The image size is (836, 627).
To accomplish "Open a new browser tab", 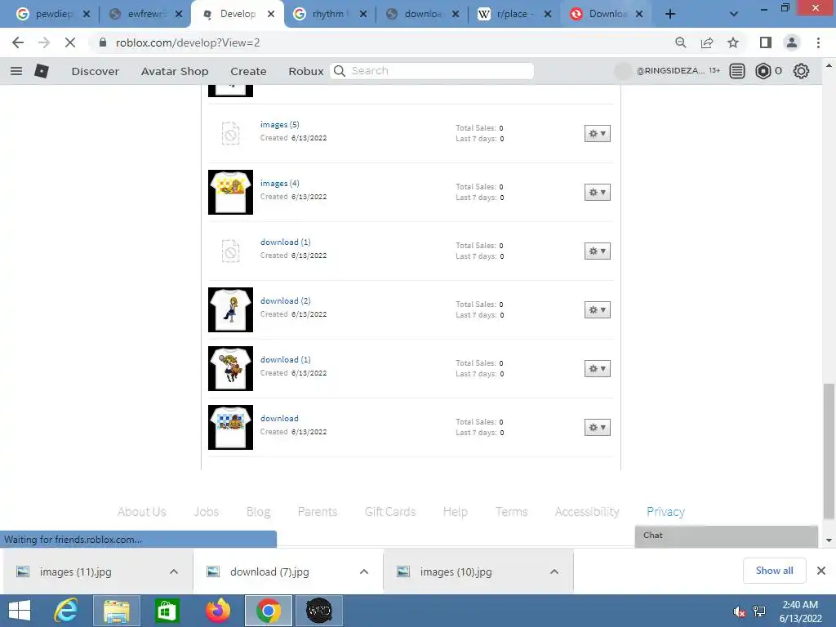I will 670,14.
